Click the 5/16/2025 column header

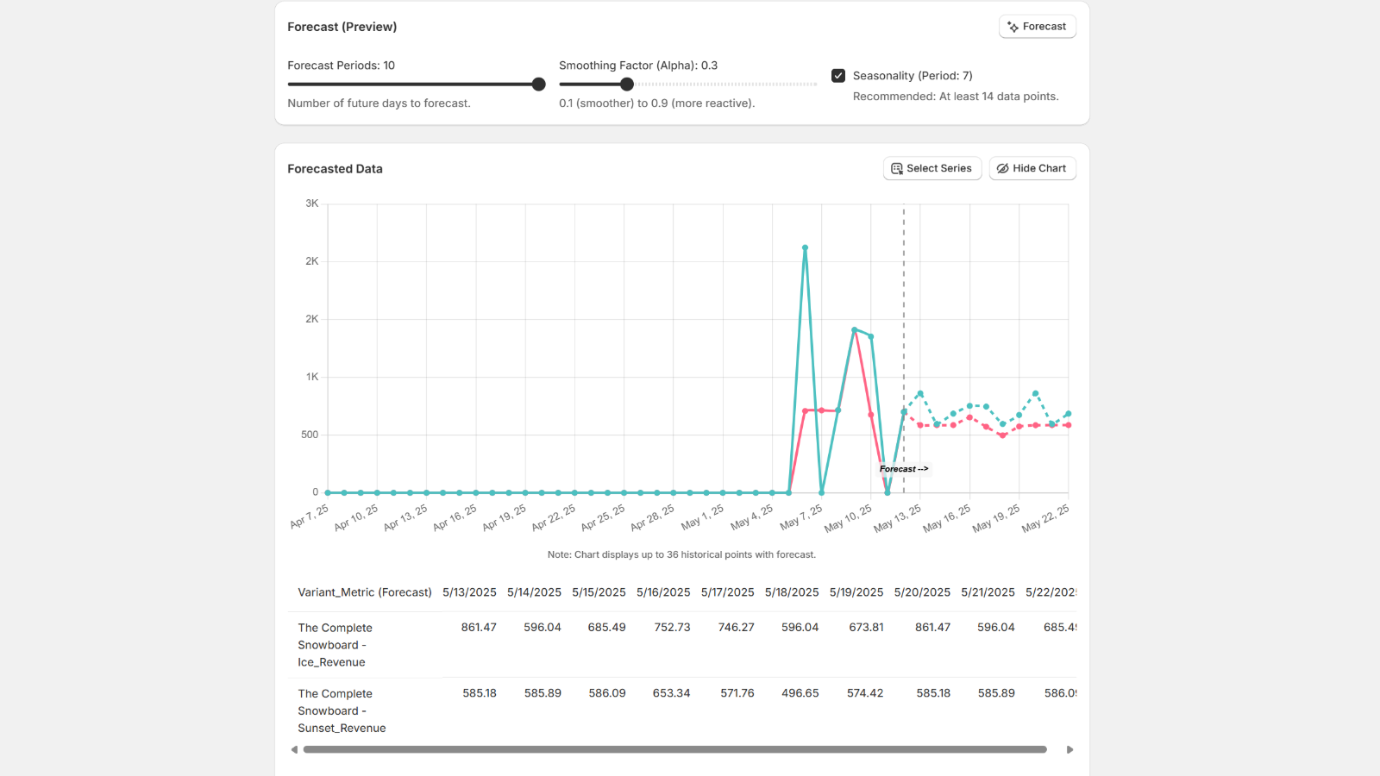point(663,592)
